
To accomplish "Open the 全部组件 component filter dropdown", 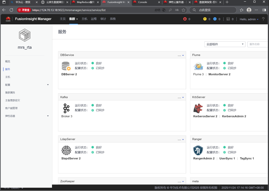I will coord(225,44).
